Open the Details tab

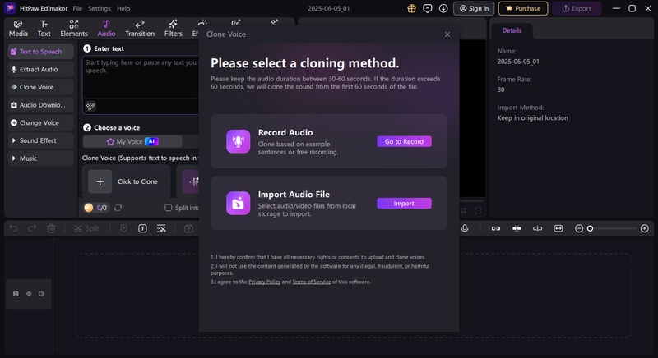pos(512,30)
